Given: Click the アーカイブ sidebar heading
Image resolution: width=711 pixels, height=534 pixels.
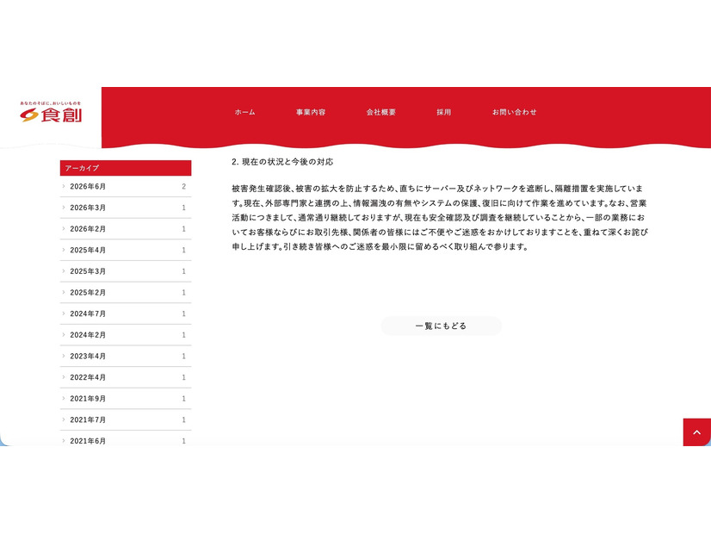Looking at the screenshot, I should [x=126, y=168].
